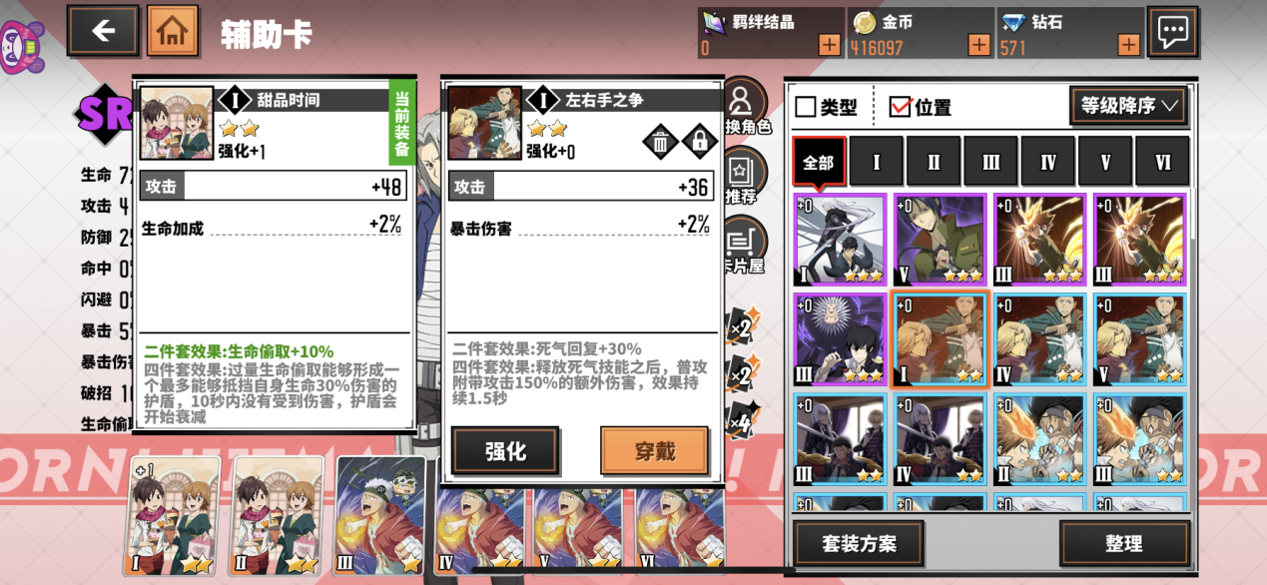Click the 整理 organize button
1267x585 pixels.
coord(1124,544)
